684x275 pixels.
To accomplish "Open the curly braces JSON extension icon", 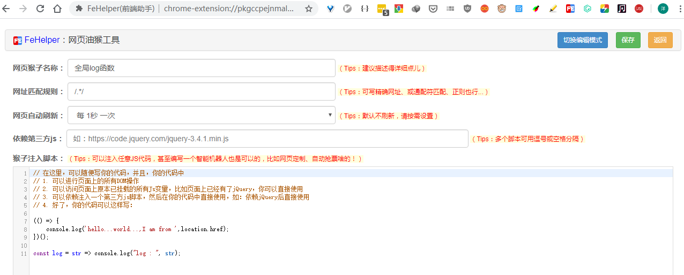I will point(365,9).
